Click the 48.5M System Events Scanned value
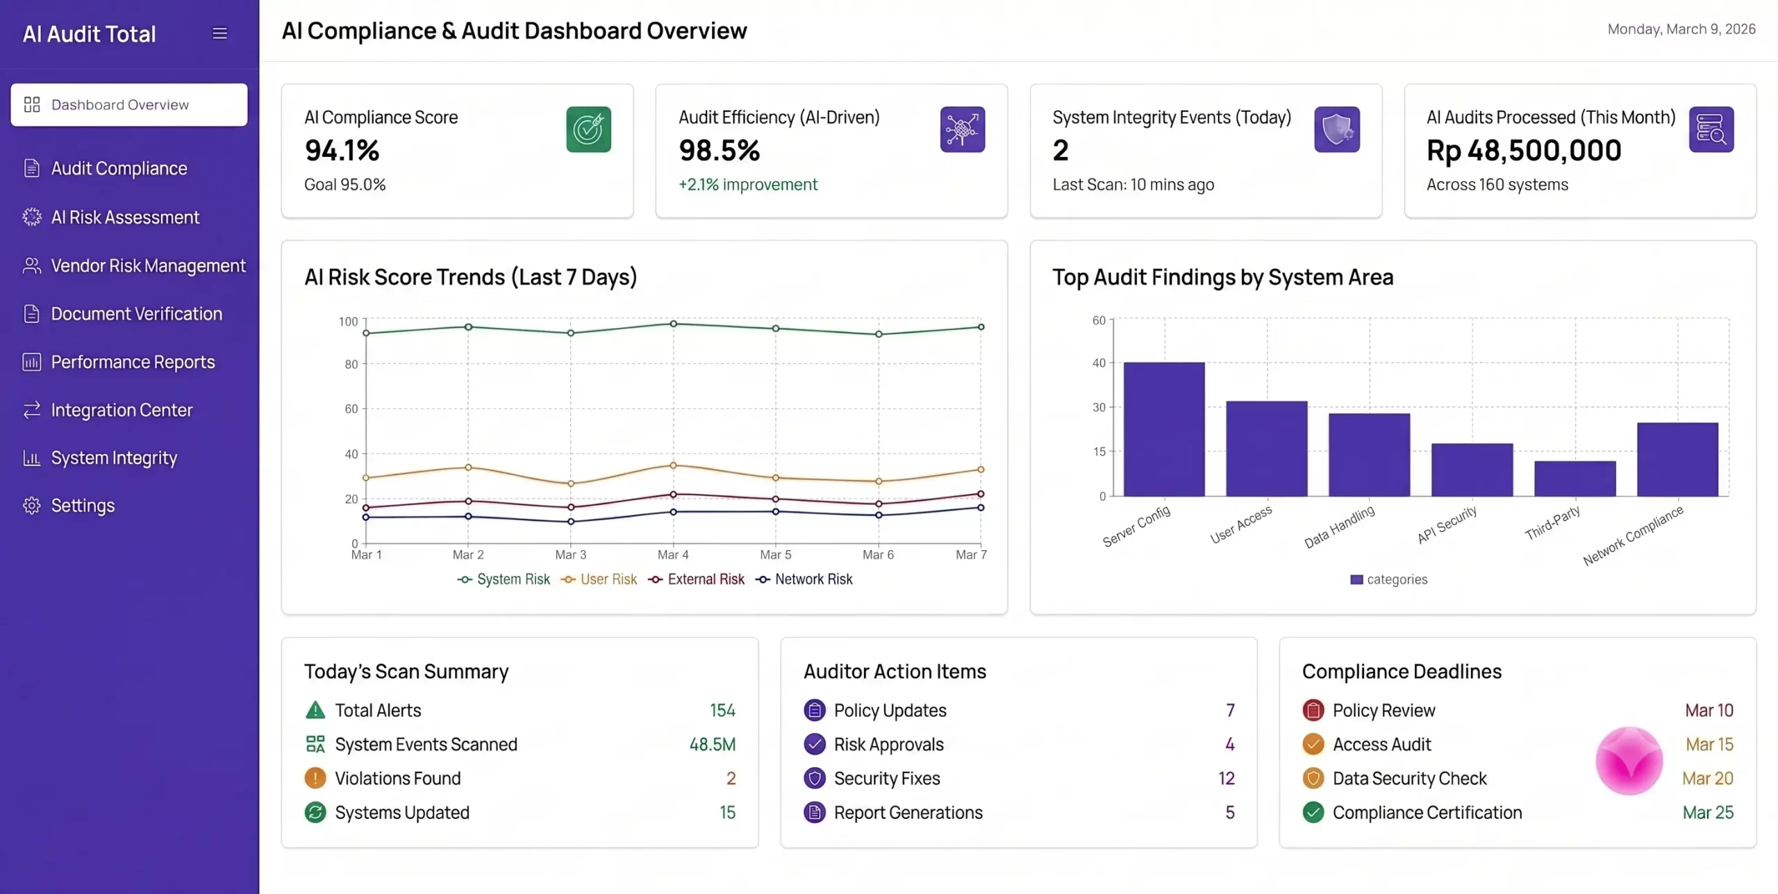 [x=713, y=744]
